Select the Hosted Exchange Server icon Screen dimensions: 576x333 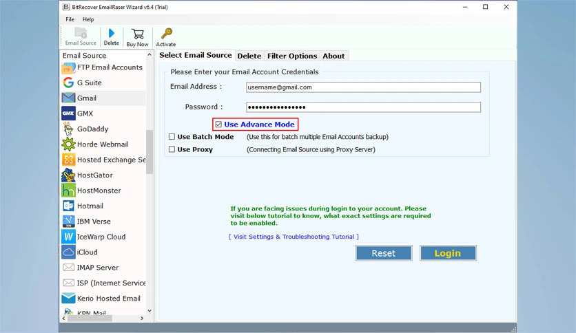tap(68, 160)
